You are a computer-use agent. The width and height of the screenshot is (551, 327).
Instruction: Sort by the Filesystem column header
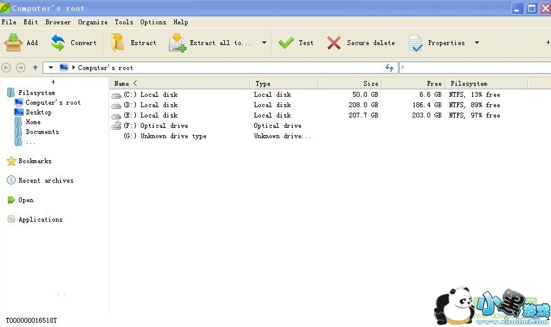(x=486, y=83)
